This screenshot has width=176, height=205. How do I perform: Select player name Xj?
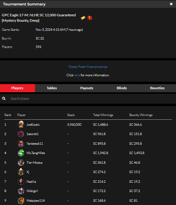pos(28,172)
